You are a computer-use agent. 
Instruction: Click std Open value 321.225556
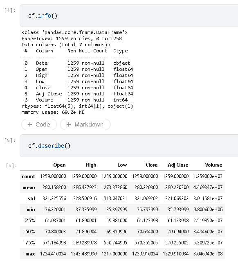coord(54,199)
